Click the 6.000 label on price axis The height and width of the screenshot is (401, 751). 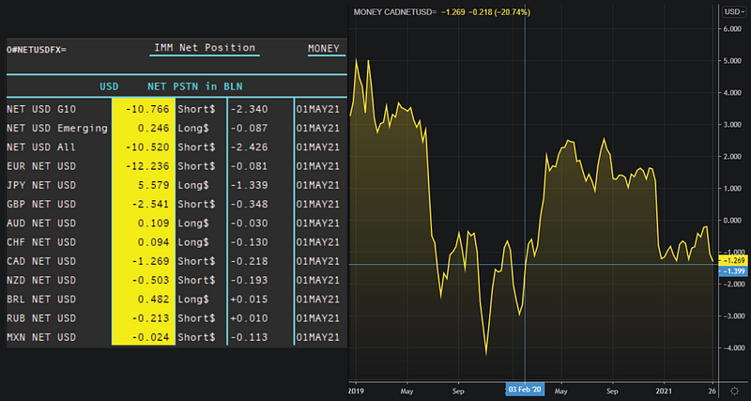pos(733,29)
